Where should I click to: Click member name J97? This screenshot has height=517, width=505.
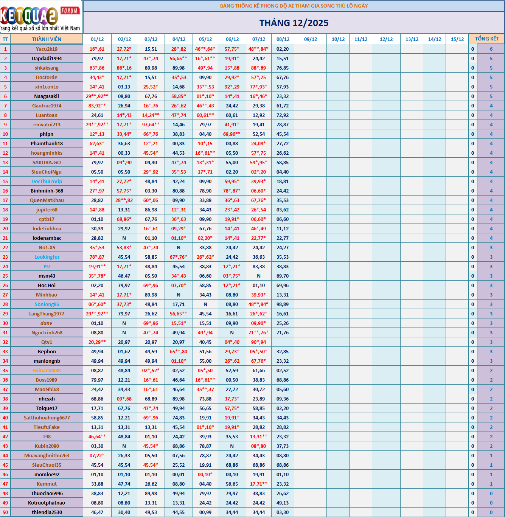pos(47,266)
